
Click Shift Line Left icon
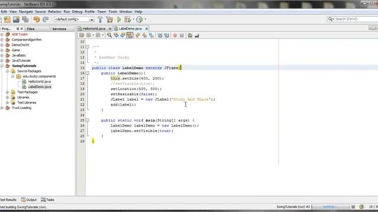[160, 35]
